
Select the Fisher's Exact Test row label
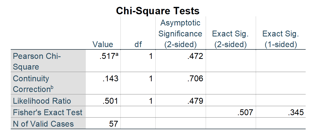point(48,112)
